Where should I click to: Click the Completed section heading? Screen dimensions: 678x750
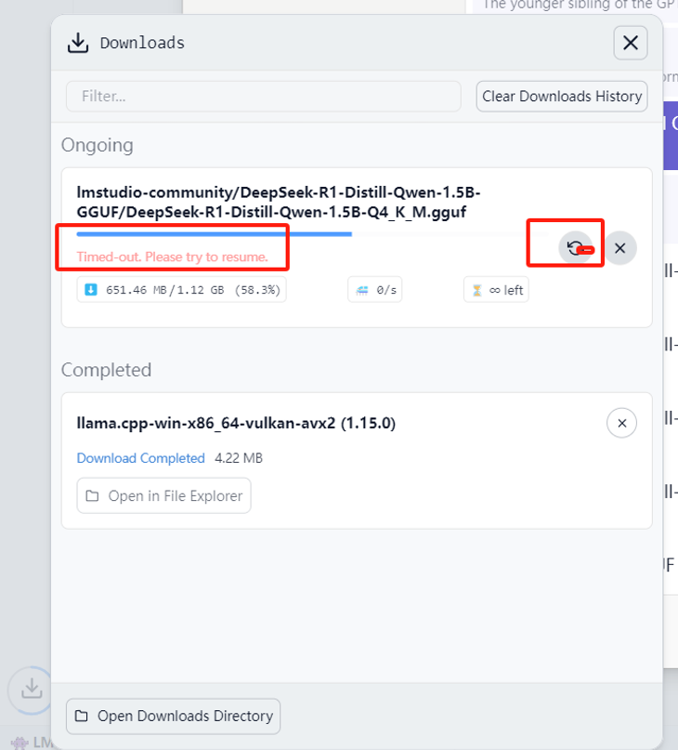click(x=106, y=370)
